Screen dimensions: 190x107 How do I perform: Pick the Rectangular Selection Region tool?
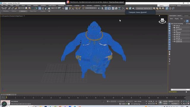coord(33,8)
